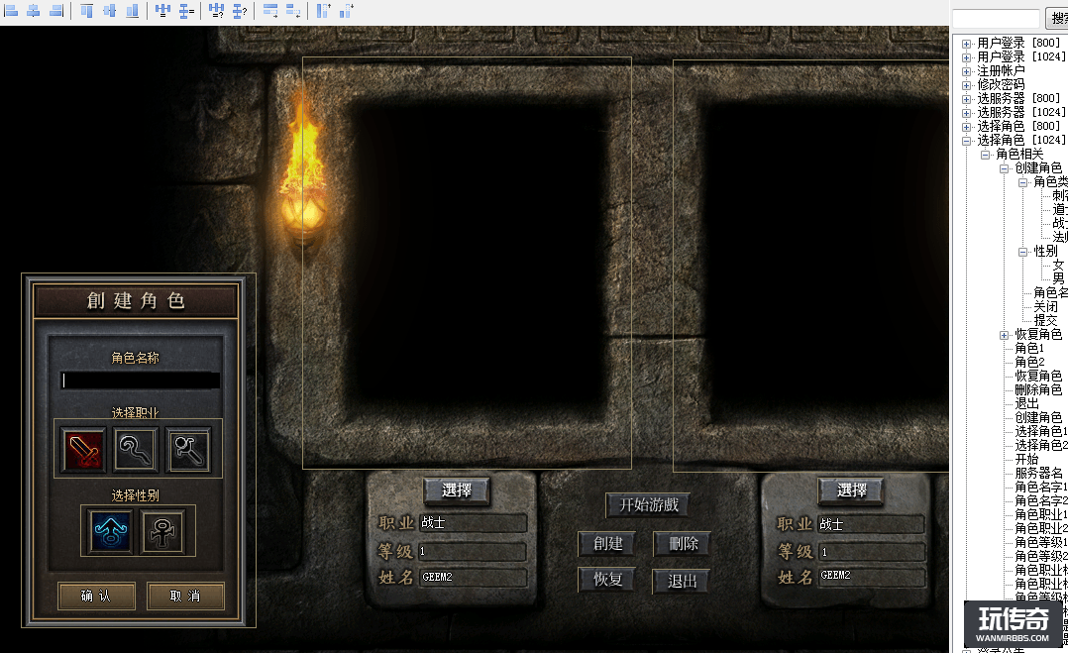Select the red sword warrior class icon
1068x653 pixels.
[83, 450]
